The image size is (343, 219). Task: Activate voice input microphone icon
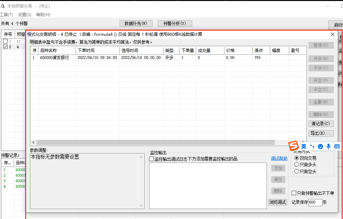pyautogui.click(x=329, y=146)
